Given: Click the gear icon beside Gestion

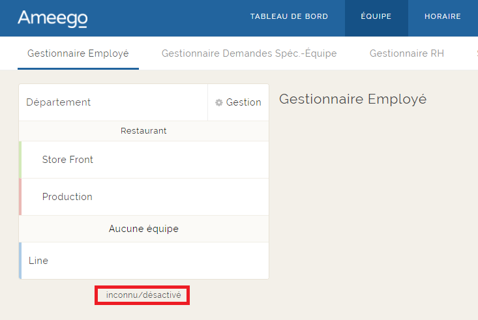Looking at the screenshot, I should [219, 103].
